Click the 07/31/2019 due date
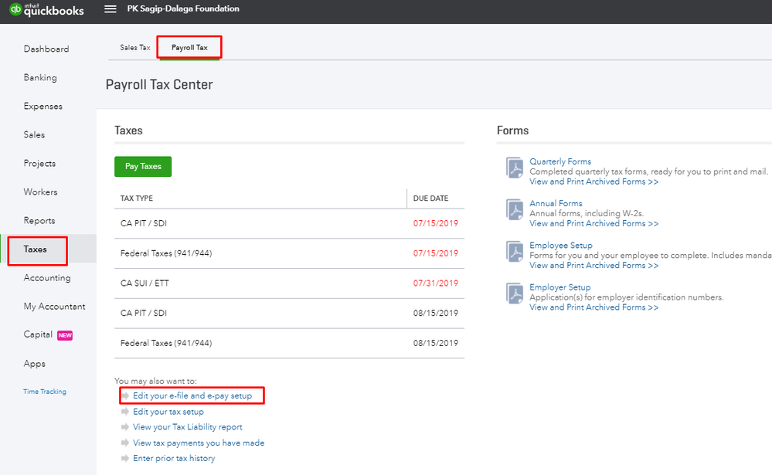The width and height of the screenshot is (772, 475). 436,283
